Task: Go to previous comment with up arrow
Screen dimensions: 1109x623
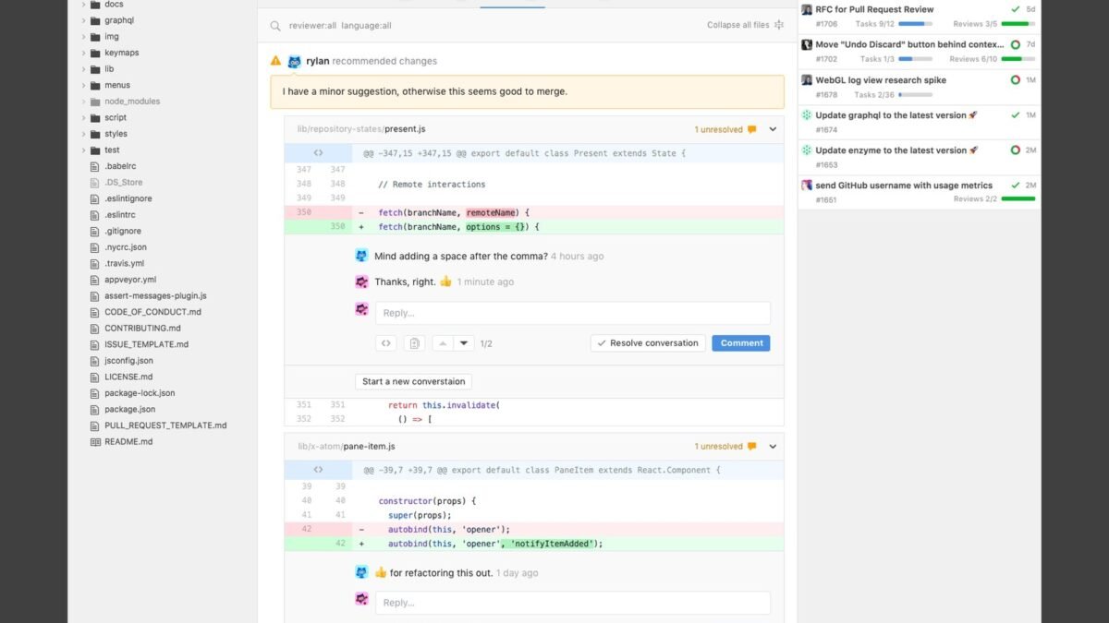Action: (443, 343)
